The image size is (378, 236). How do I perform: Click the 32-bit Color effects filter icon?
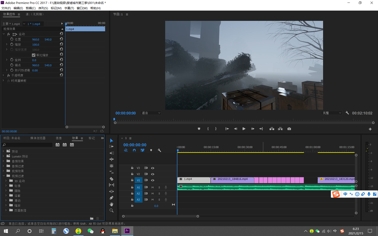[65, 145]
